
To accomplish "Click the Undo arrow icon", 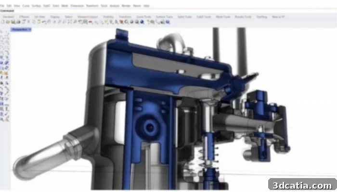I will coord(44,22).
